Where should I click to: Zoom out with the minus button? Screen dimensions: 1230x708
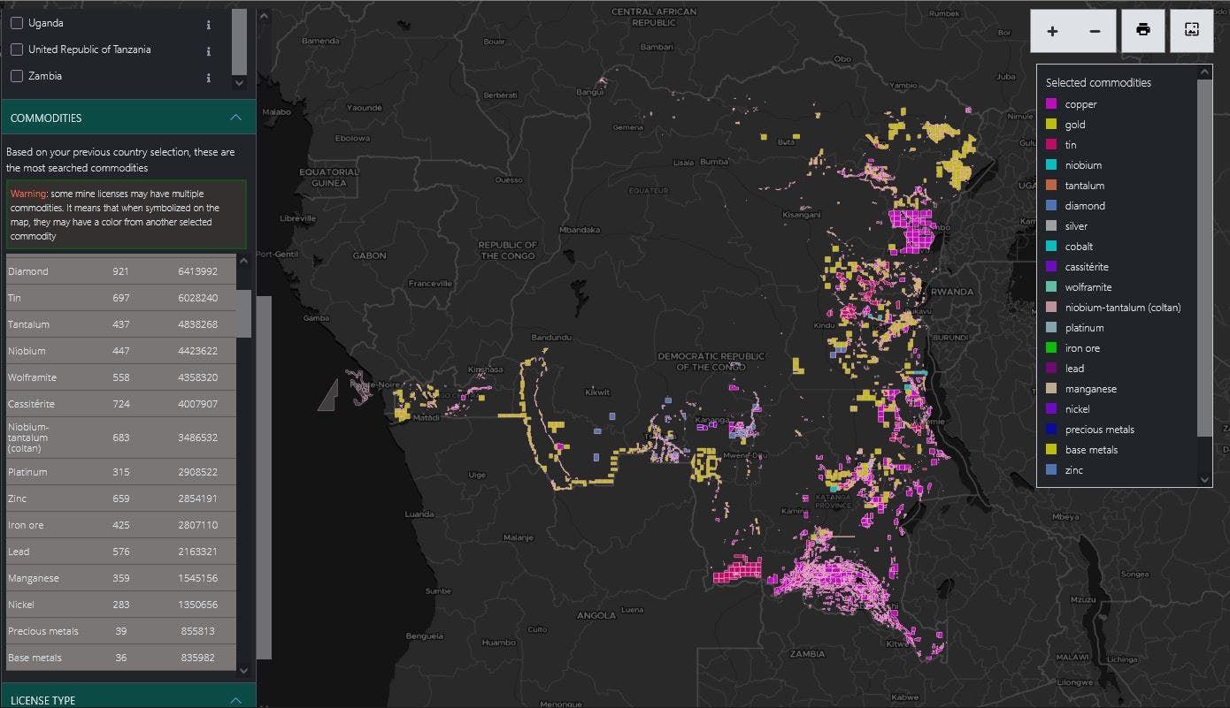[1095, 31]
